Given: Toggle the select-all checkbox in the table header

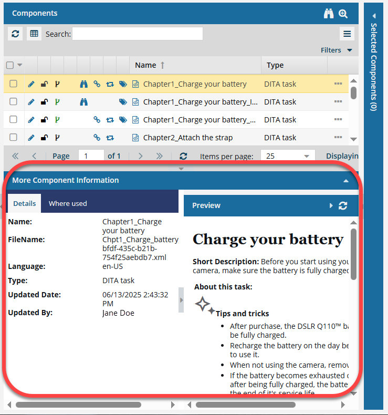Looking at the screenshot, I should 10,65.
